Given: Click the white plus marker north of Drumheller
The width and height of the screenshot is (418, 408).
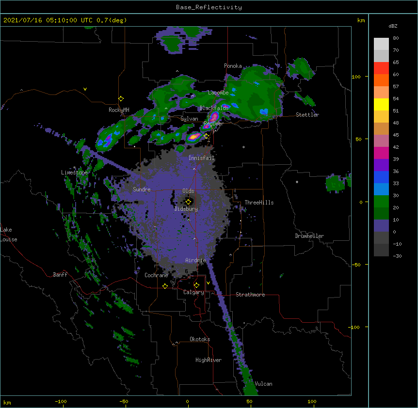Looking at the screenshot, I should (x=297, y=182).
